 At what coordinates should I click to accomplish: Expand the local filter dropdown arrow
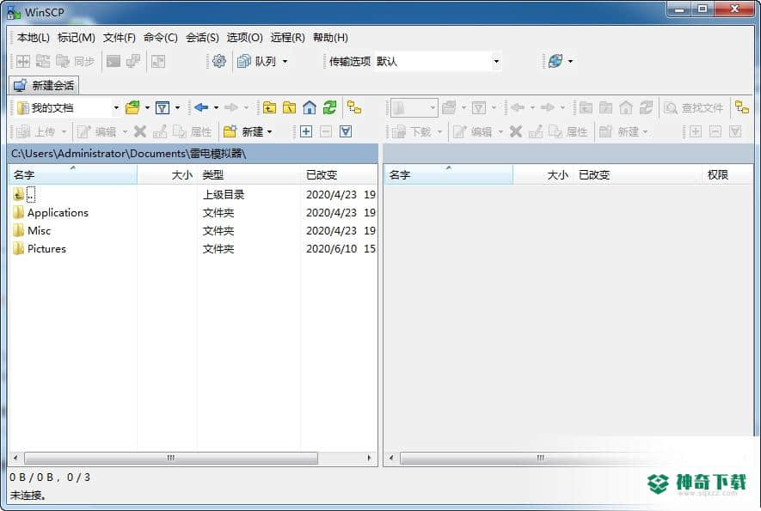pos(177,107)
